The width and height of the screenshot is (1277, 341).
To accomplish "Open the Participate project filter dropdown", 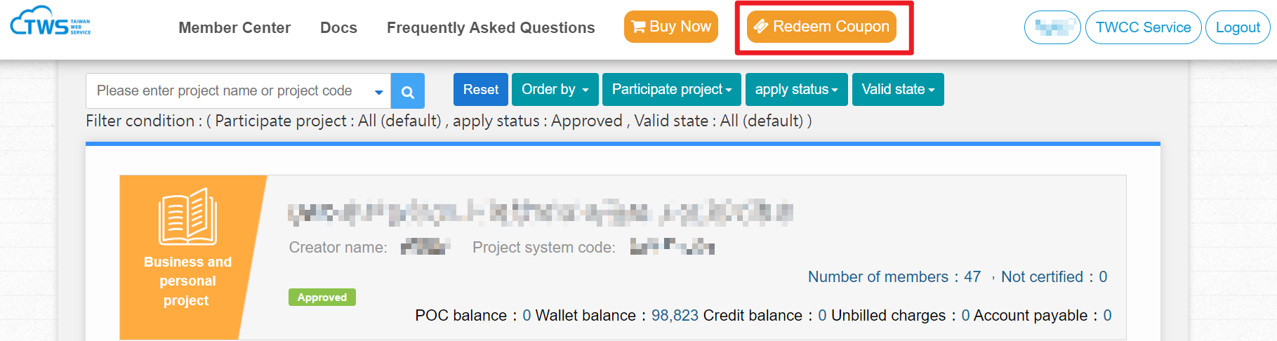I will click(672, 89).
